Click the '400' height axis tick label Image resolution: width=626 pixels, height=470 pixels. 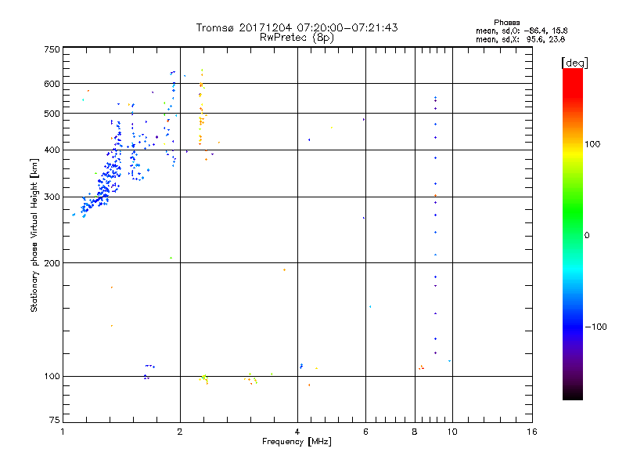(52, 150)
